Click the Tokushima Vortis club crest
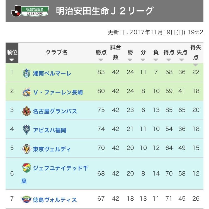209x209 pixels. pyautogui.click(x=26, y=199)
